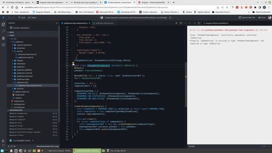Image resolution: width=272 pixels, height=153 pixels.
Task: Reload the browser page
Action: pyautogui.click(x=12, y=7)
